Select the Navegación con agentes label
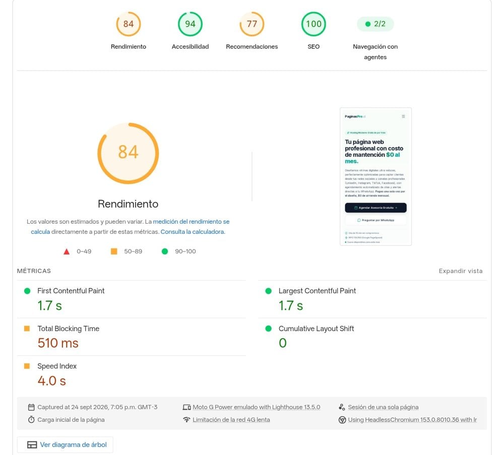Image resolution: width=504 pixels, height=455 pixels. tap(375, 52)
